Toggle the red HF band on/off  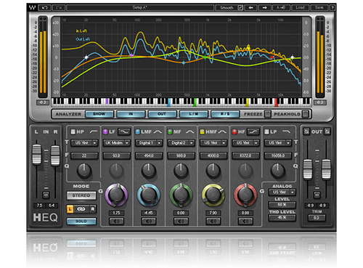coord(234,131)
